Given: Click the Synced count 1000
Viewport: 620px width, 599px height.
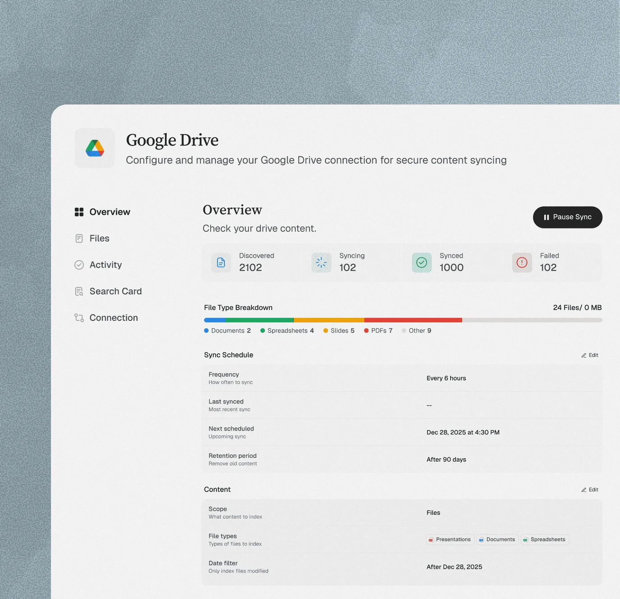Looking at the screenshot, I should point(451,268).
